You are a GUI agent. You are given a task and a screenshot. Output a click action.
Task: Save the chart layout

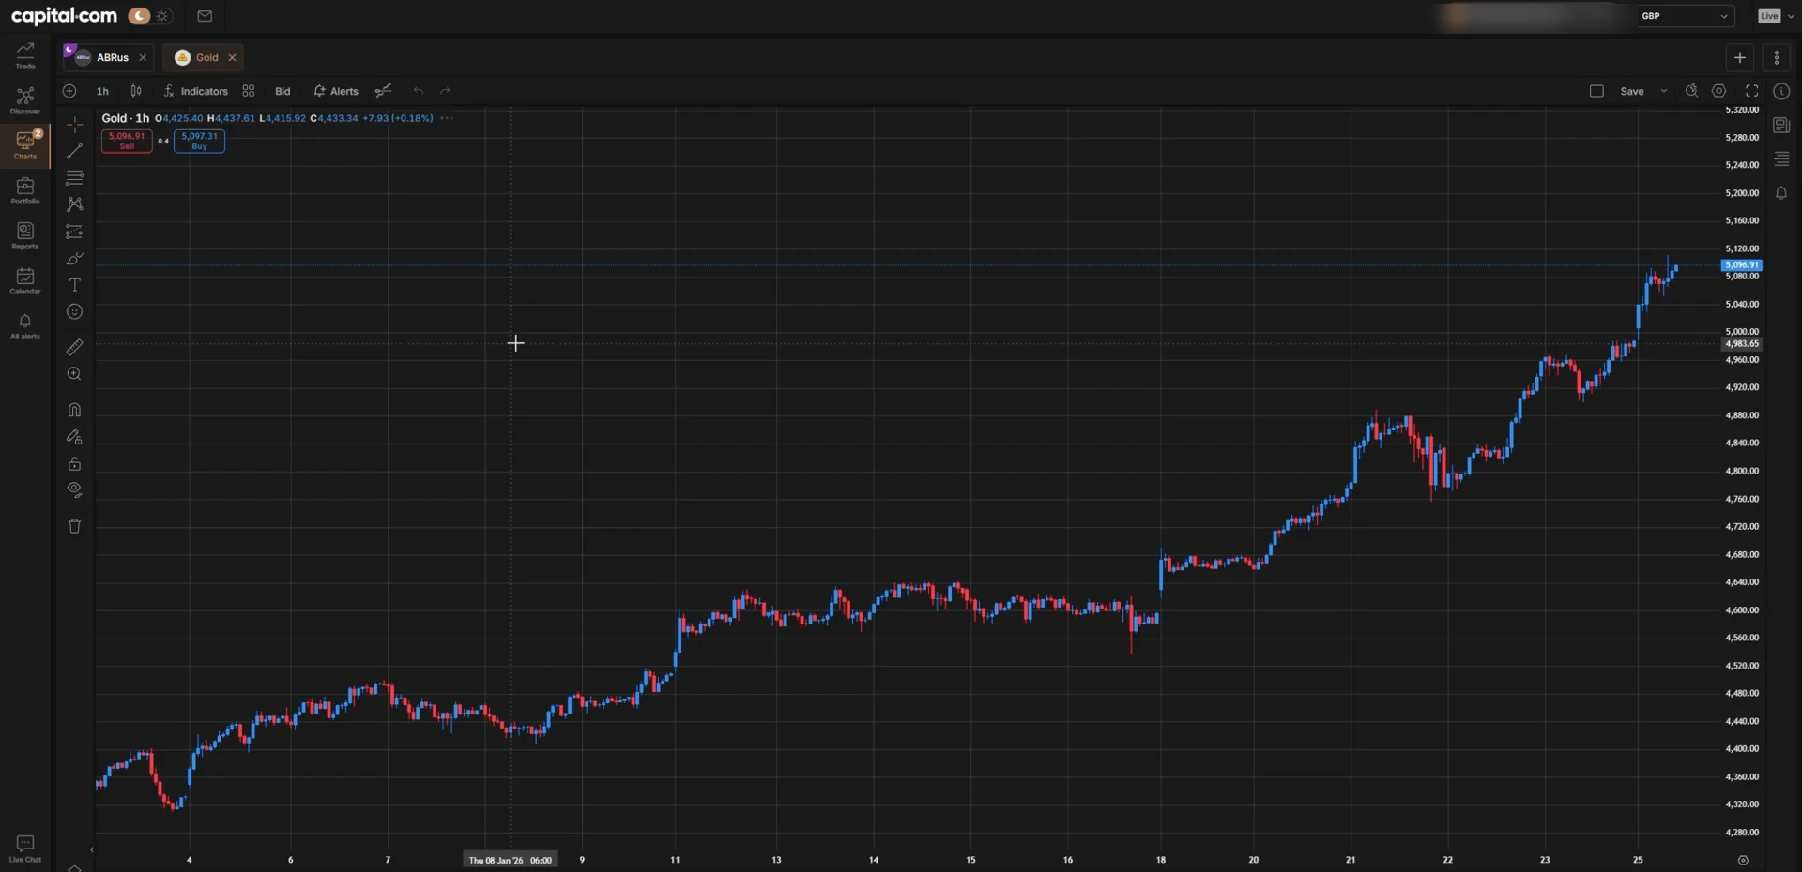tap(1632, 91)
